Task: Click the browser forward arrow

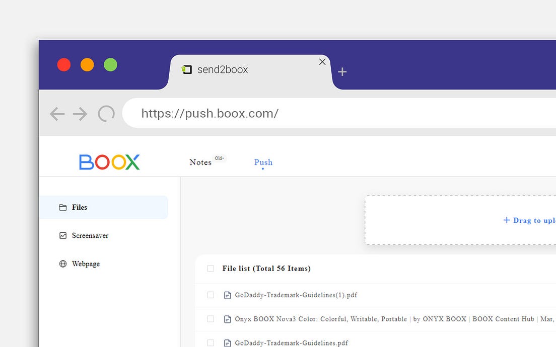Action: (x=80, y=114)
